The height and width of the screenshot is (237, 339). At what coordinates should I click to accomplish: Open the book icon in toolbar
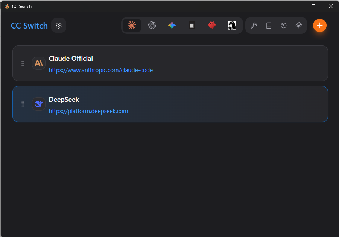point(269,26)
